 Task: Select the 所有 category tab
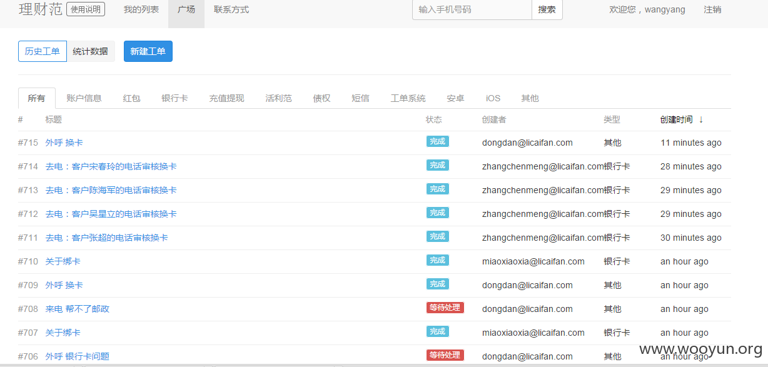point(37,98)
